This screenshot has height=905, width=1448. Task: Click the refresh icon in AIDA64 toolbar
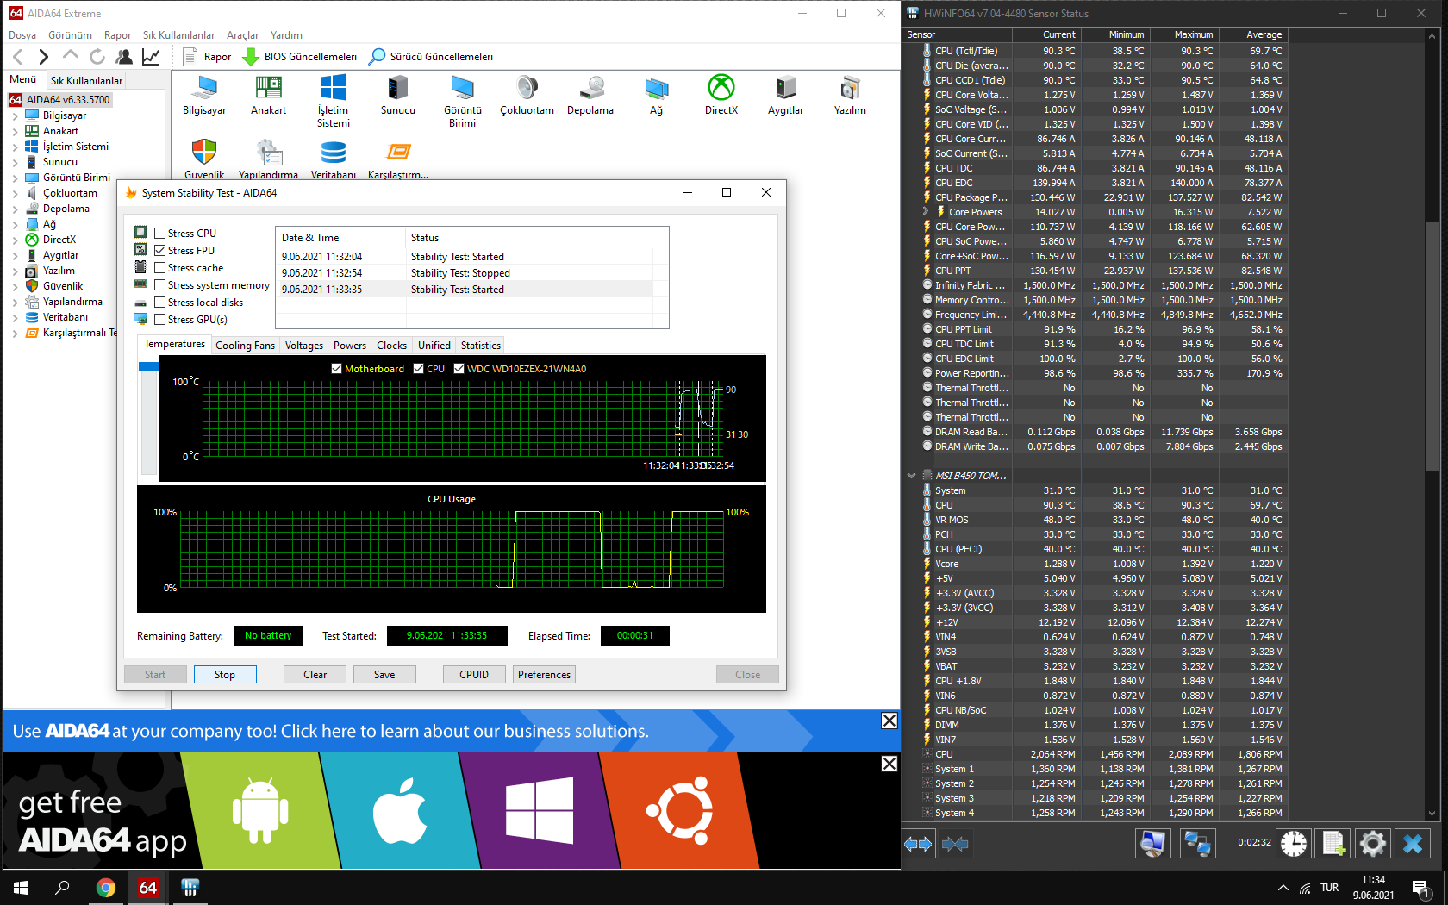pos(97,57)
